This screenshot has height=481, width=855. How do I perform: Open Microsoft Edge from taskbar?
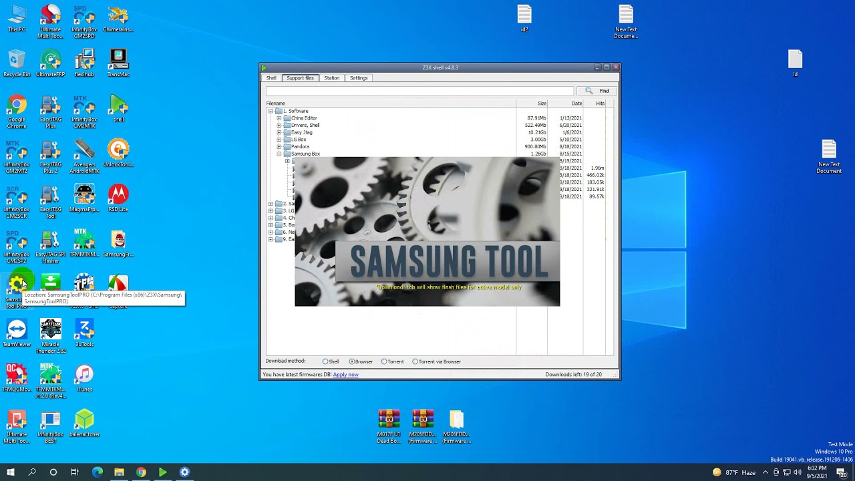coord(97,472)
